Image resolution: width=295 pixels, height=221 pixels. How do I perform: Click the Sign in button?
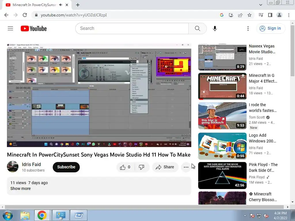[x=271, y=28]
